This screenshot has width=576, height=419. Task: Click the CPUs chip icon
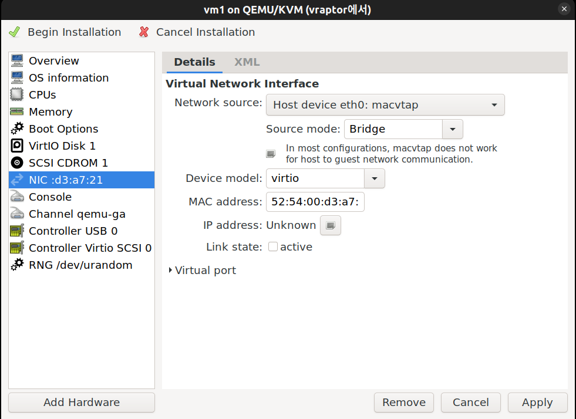(x=17, y=94)
